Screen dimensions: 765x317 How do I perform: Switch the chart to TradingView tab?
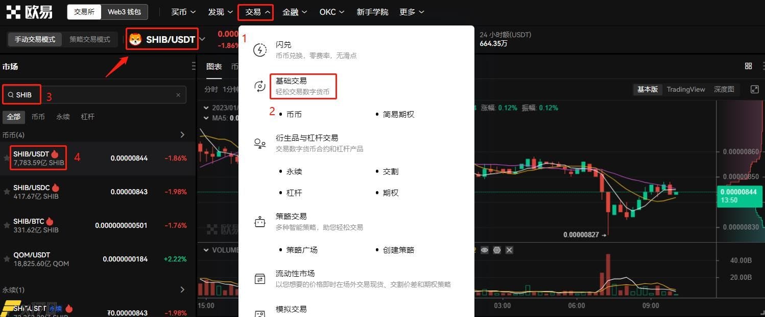click(x=686, y=89)
